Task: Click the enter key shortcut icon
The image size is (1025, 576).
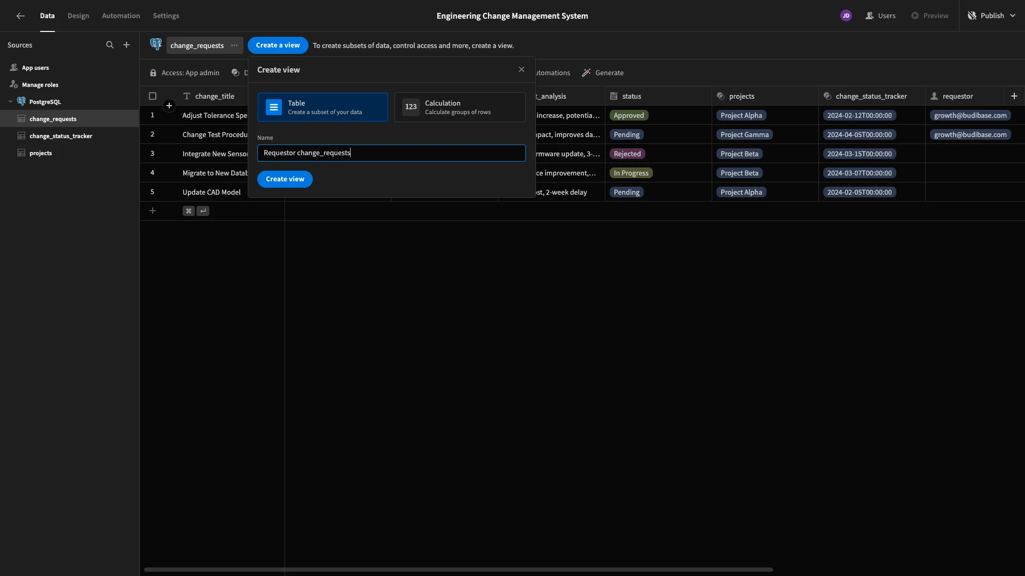Action: [x=203, y=211]
